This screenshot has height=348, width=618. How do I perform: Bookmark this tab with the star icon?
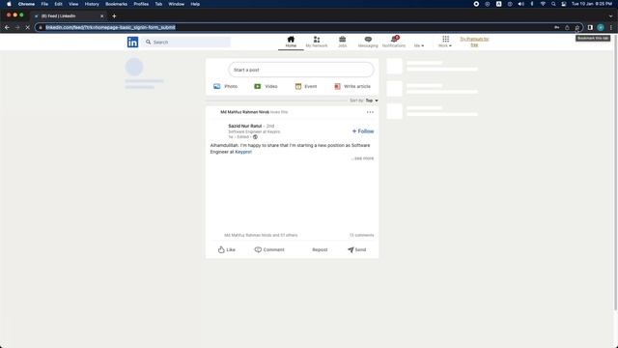[577, 27]
